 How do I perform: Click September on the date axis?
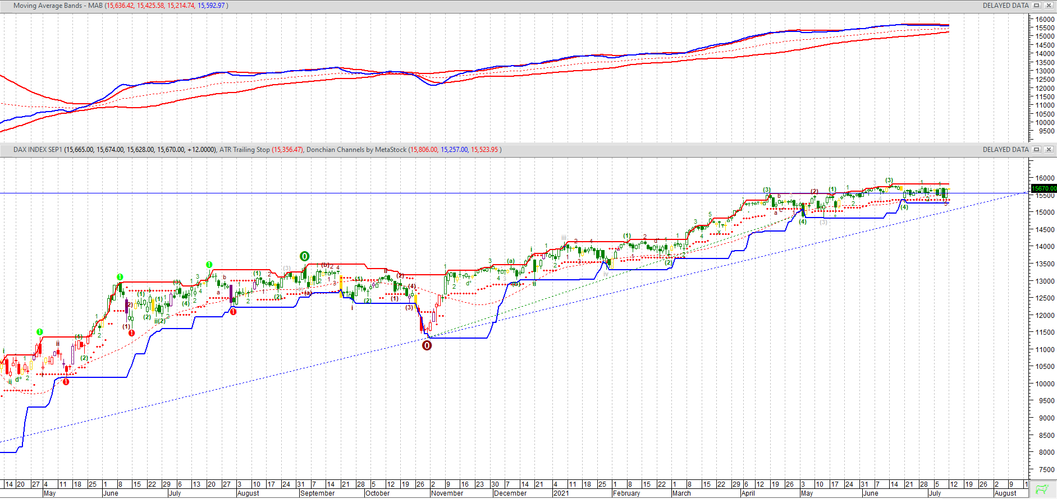[x=317, y=493]
